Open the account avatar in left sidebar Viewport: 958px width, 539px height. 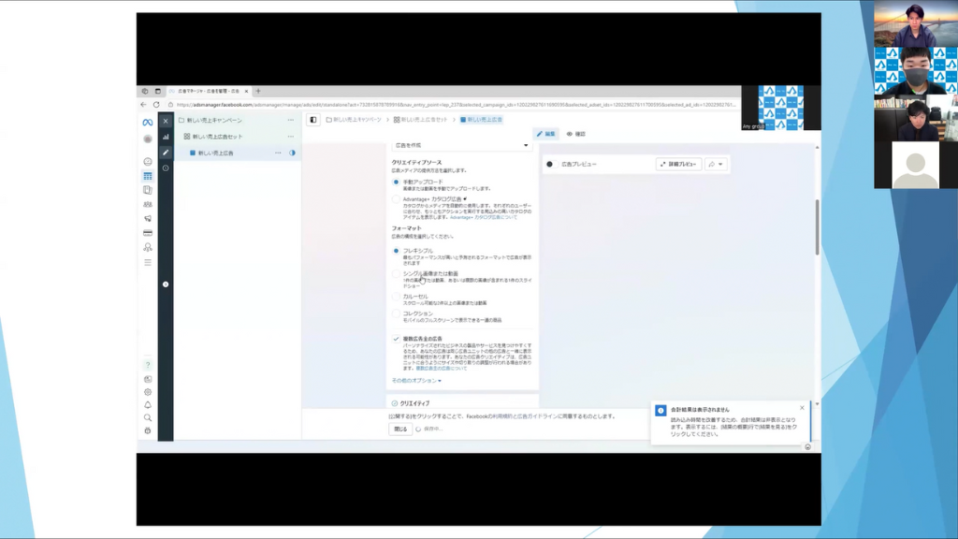147,139
